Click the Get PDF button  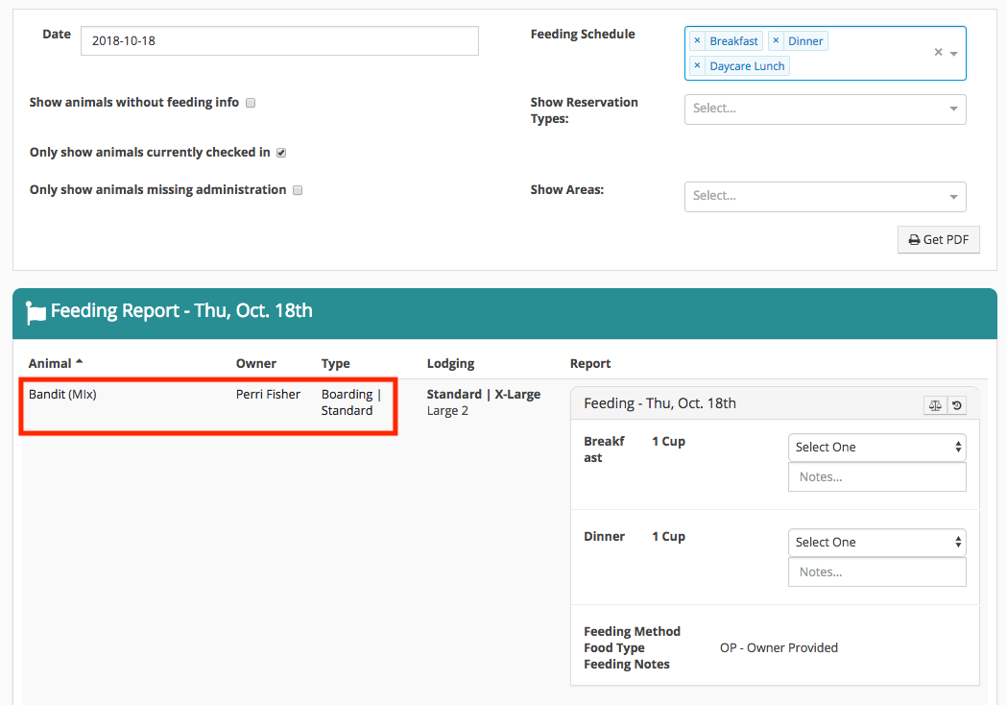[x=938, y=240]
